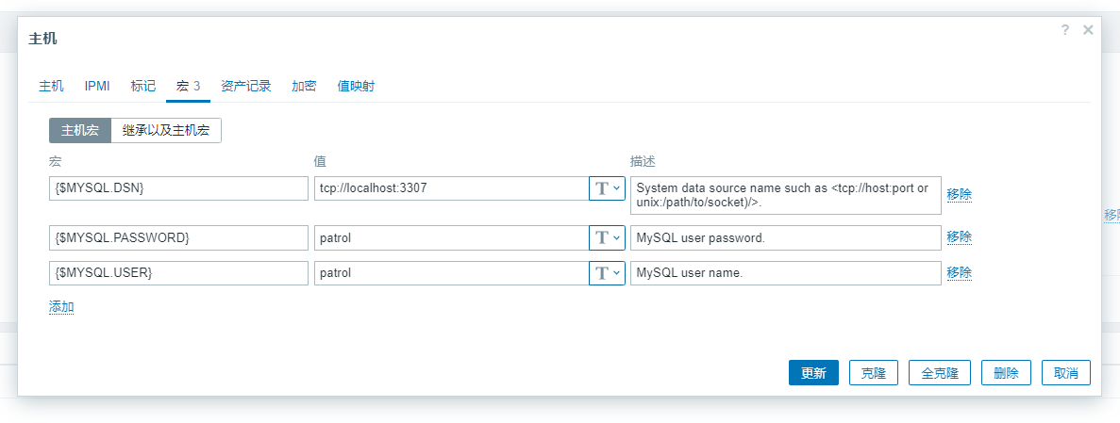Edit the tcp://localhost:3307 value field
The image size is (1120, 423).
(x=451, y=188)
